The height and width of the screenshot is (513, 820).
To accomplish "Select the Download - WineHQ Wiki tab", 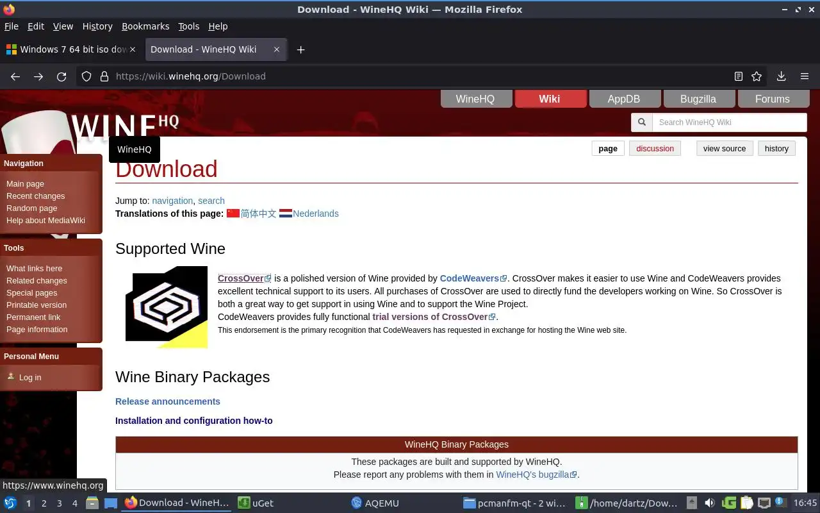I will point(216,49).
